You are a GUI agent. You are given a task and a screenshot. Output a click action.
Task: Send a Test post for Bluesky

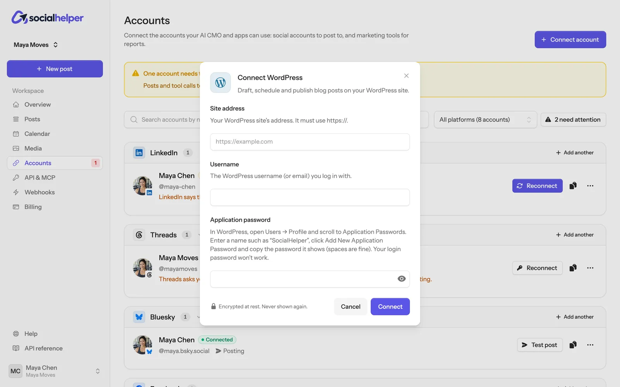click(539, 345)
